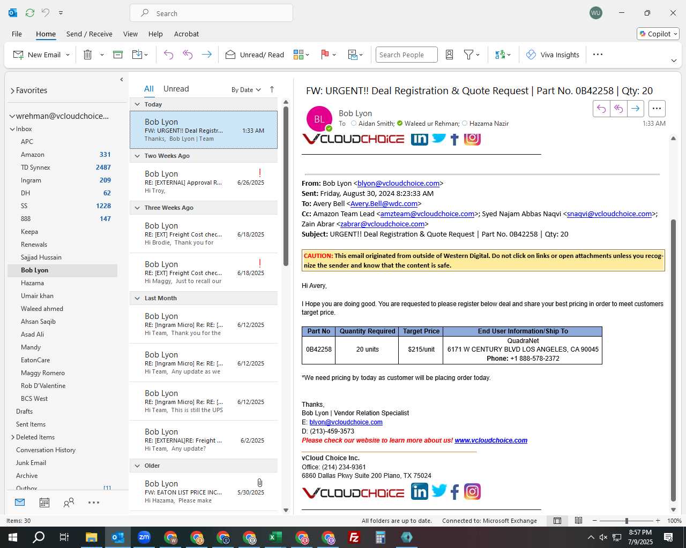
Task: Open www.vcloudchoice.com website link
Action: click(491, 440)
